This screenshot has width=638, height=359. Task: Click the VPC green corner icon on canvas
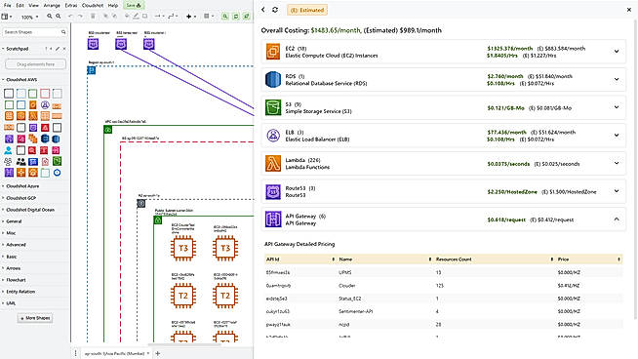pyautogui.click(x=108, y=130)
